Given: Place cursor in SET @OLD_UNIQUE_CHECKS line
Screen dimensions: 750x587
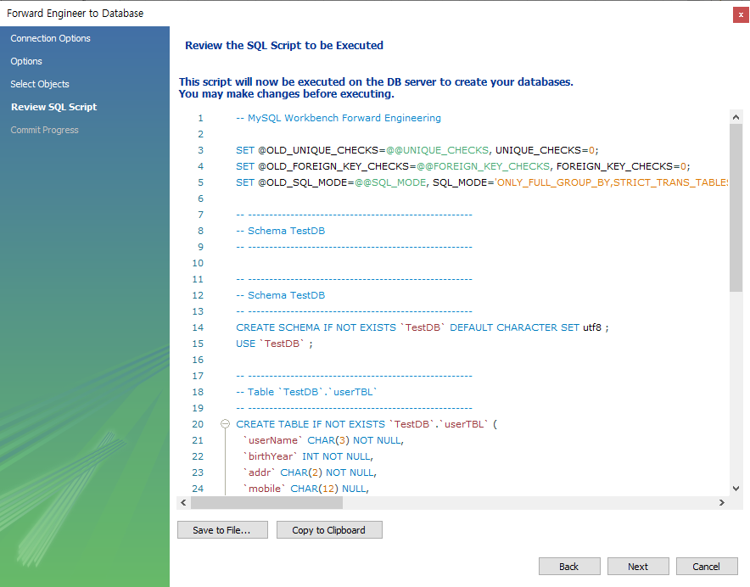Looking at the screenshot, I should click(417, 150).
